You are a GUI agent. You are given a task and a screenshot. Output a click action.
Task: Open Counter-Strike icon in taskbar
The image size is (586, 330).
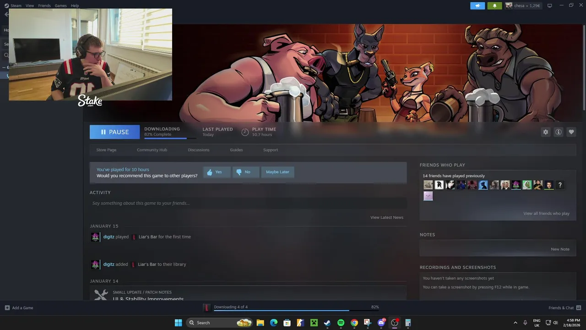click(300, 323)
